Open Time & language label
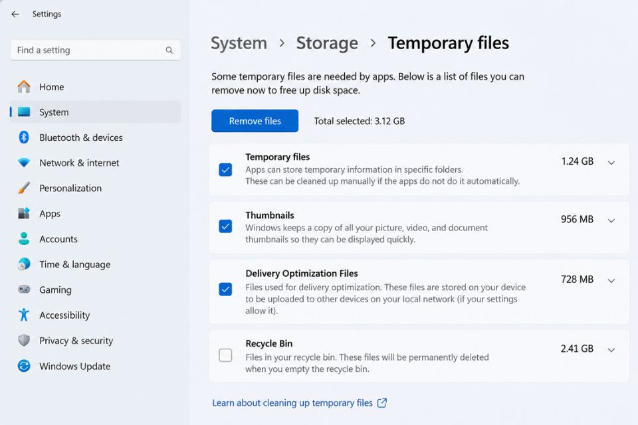This screenshot has height=425, width=638. click(75, 264)
